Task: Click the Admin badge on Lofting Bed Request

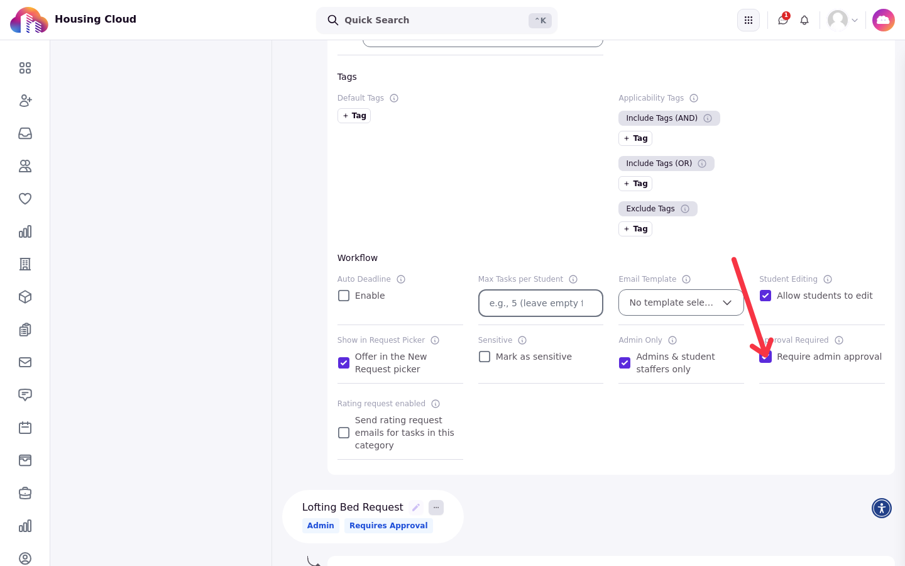Action: (321, 526)
